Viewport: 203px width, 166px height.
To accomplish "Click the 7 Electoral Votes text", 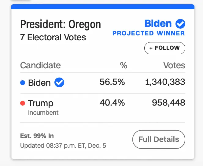I will click(53, 38).
